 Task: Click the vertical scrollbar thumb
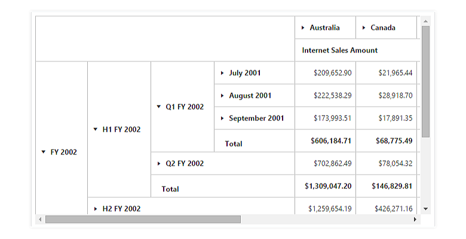coord(425,81)
